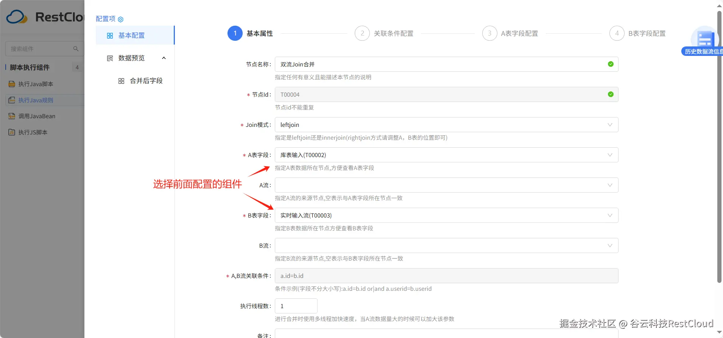Click the search magnifier icon in component search
Viewport: 723px width, 338px height.
[x=76, y=49]
